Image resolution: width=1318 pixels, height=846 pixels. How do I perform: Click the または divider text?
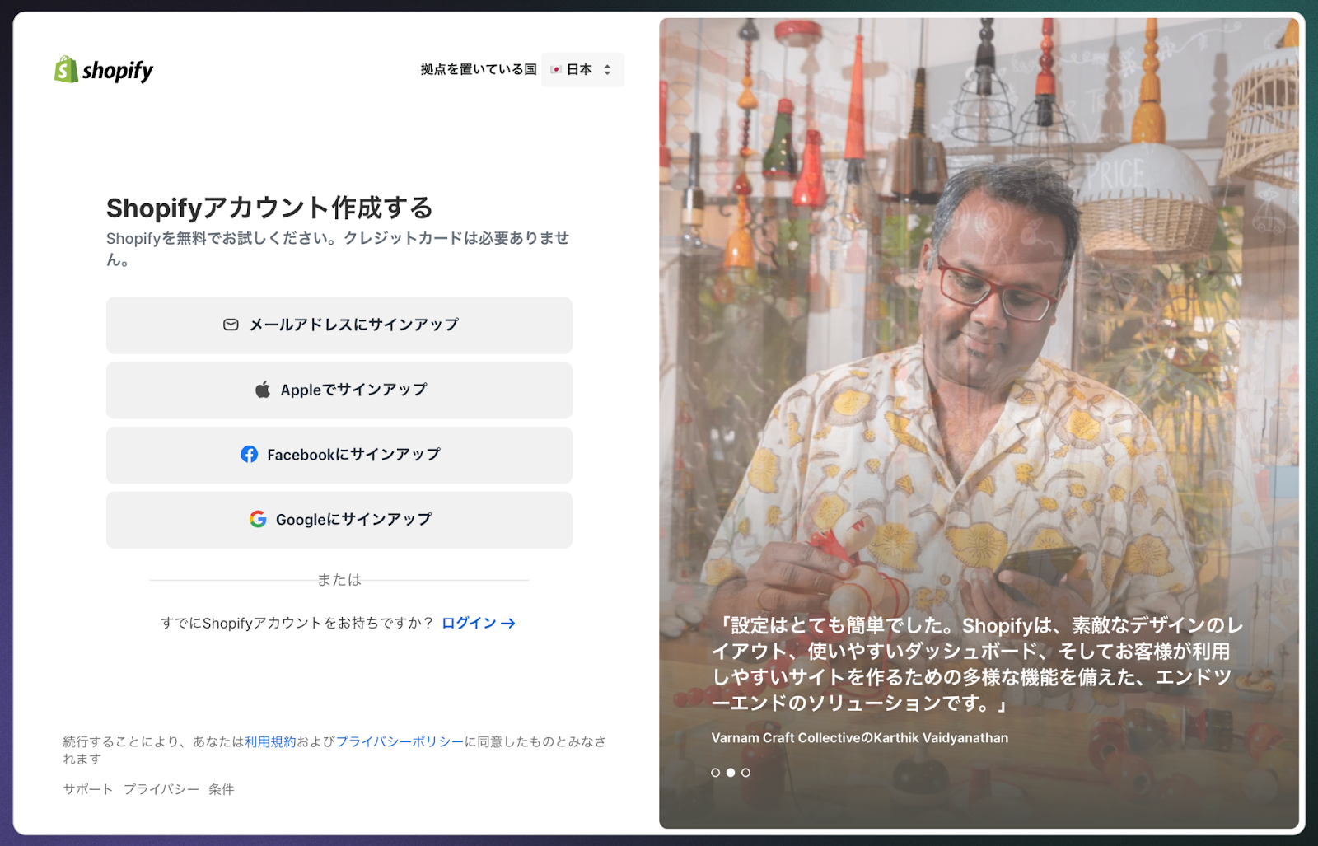pyautogui.click(x=339, y=580)
